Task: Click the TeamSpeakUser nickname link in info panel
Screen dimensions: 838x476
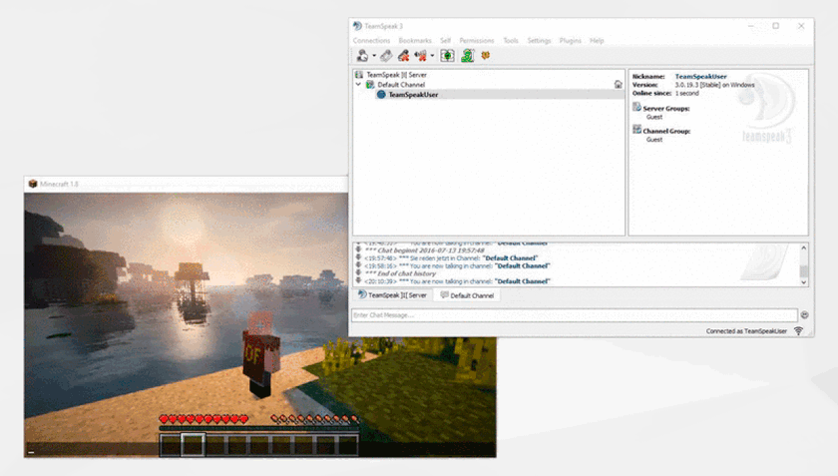Action: pyautogui.click(x=700, y=77)
